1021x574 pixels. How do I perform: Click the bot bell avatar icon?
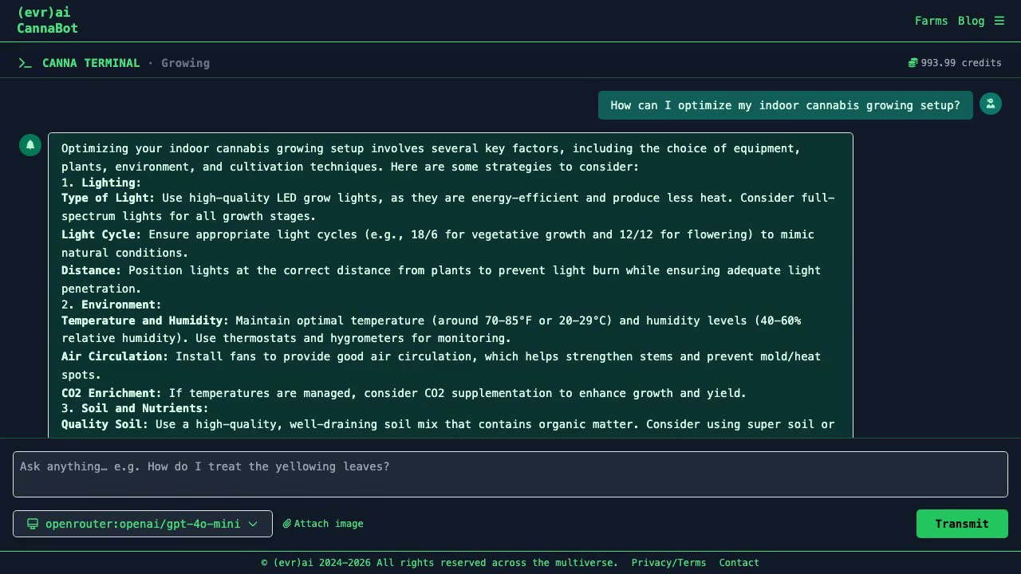coord(30,145)
